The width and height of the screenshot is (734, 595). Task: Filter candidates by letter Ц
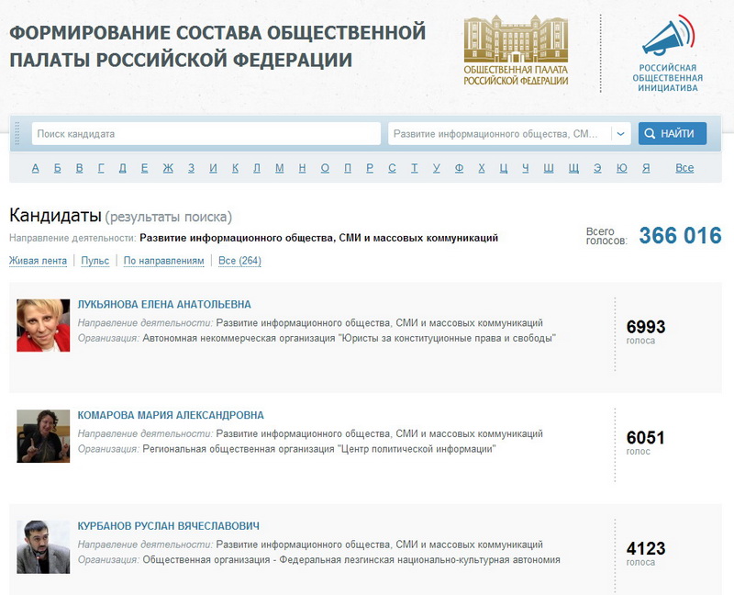click(504, 168)
